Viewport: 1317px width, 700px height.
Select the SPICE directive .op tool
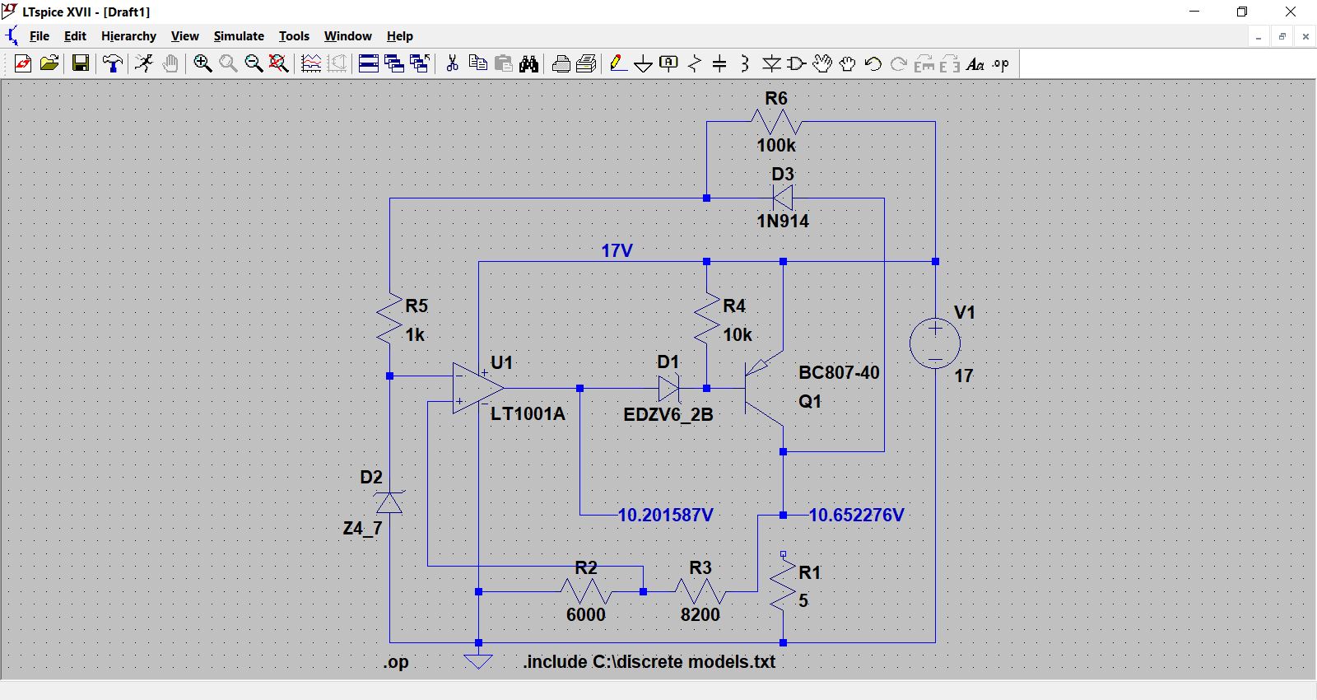pos(1001,63)
